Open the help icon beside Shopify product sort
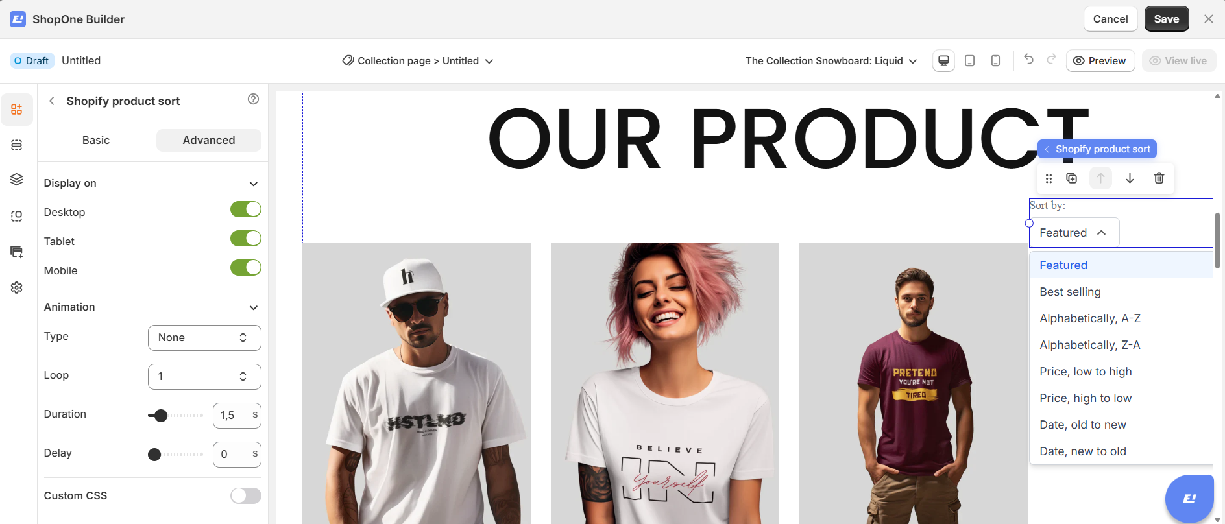Screen dimensions: 1225x524 tap(253, 99)
